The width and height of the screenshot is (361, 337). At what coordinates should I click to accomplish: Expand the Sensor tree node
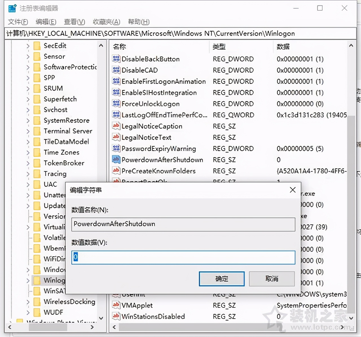click(x=28, y=56)
